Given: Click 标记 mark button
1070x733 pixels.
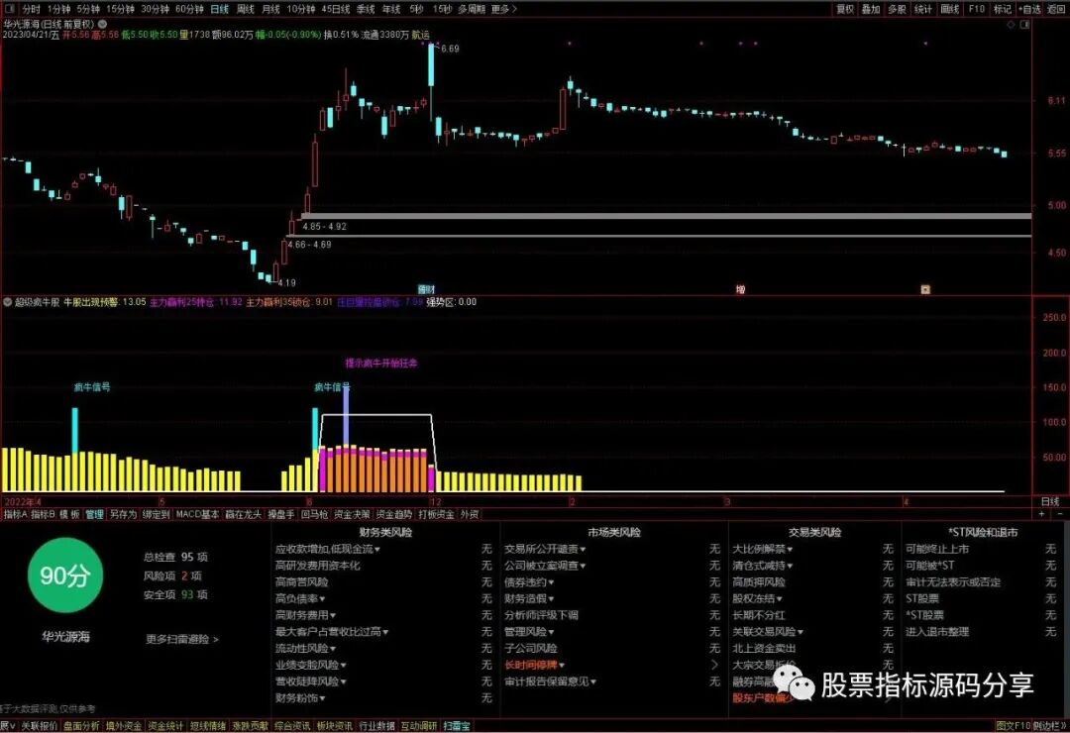Looking at the screenshot, I should click(1003, 9).
